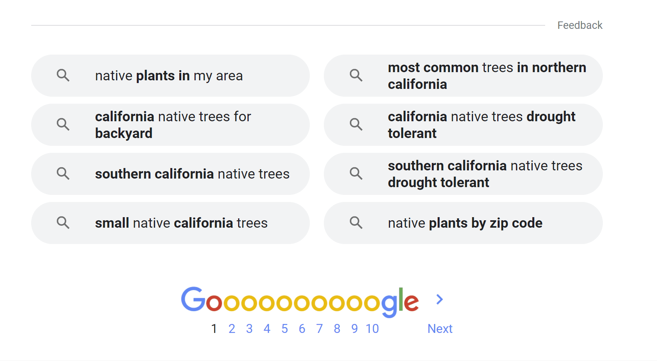Go to results page 2
The image size is (657, 361).
232,329
